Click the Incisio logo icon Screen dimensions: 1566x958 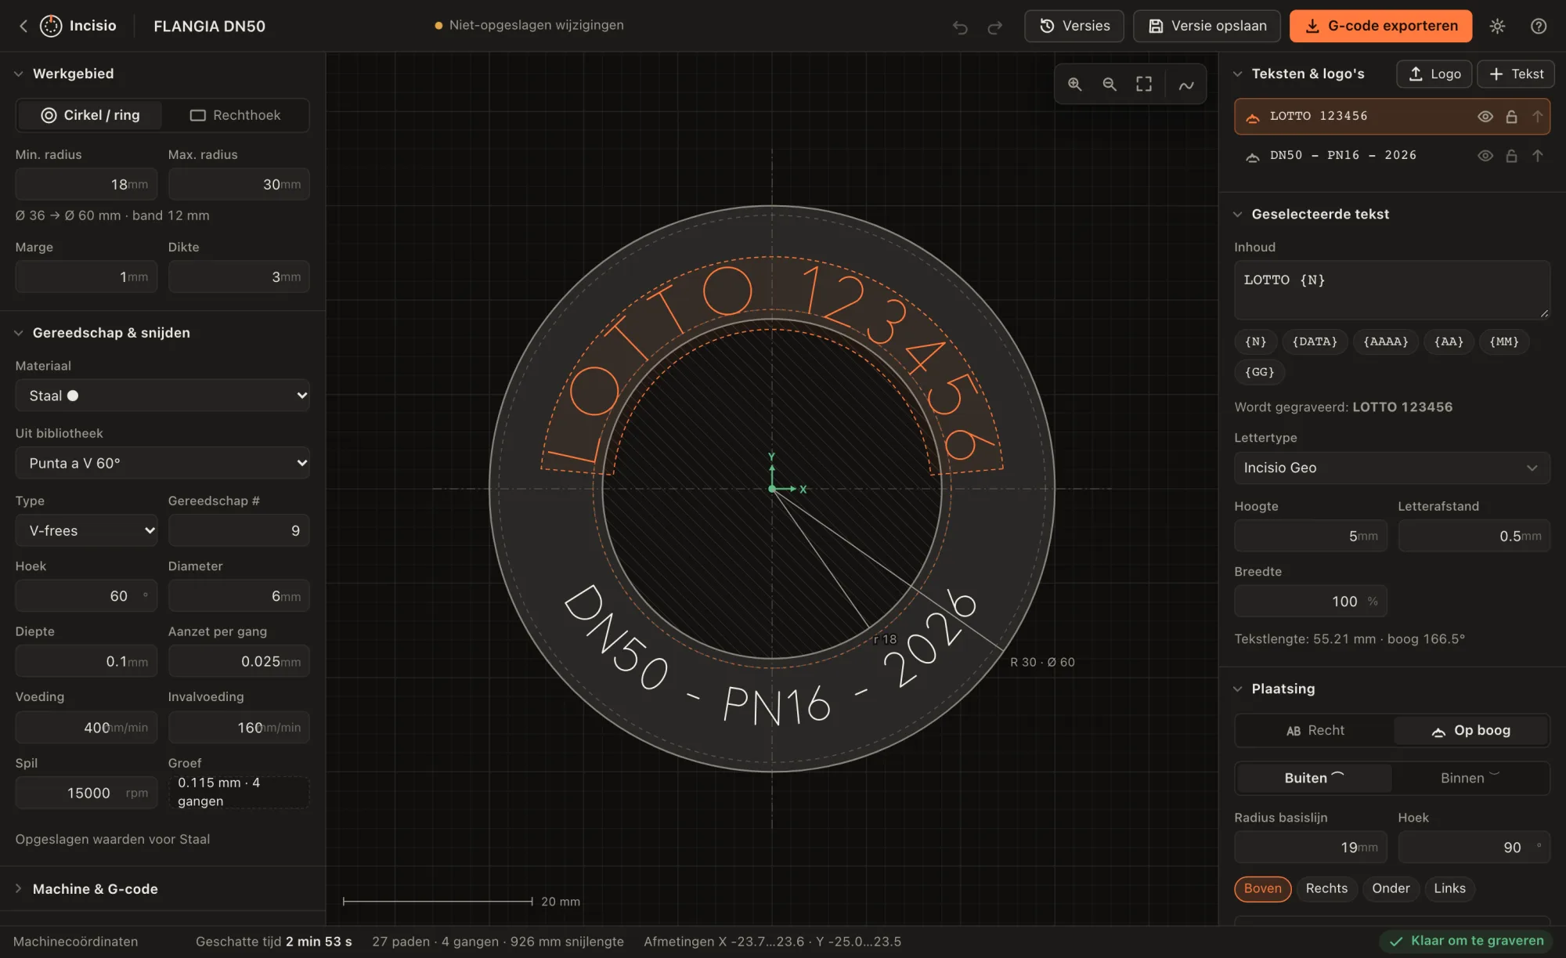[x=51, y=26]
